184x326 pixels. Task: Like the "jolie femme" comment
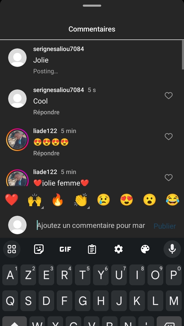tap(168, 178)
